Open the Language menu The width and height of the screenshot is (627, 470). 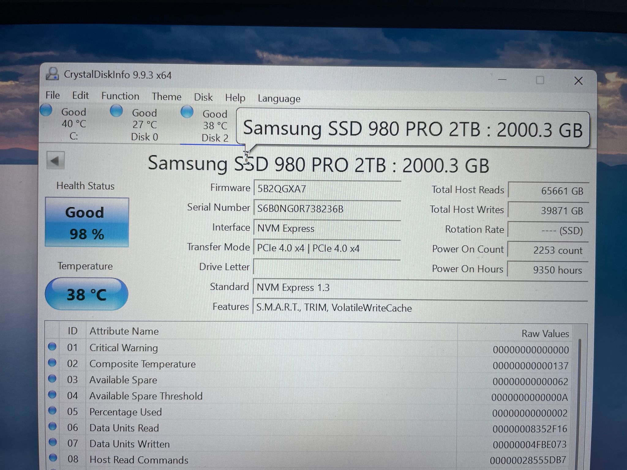(x=279, y=99)
